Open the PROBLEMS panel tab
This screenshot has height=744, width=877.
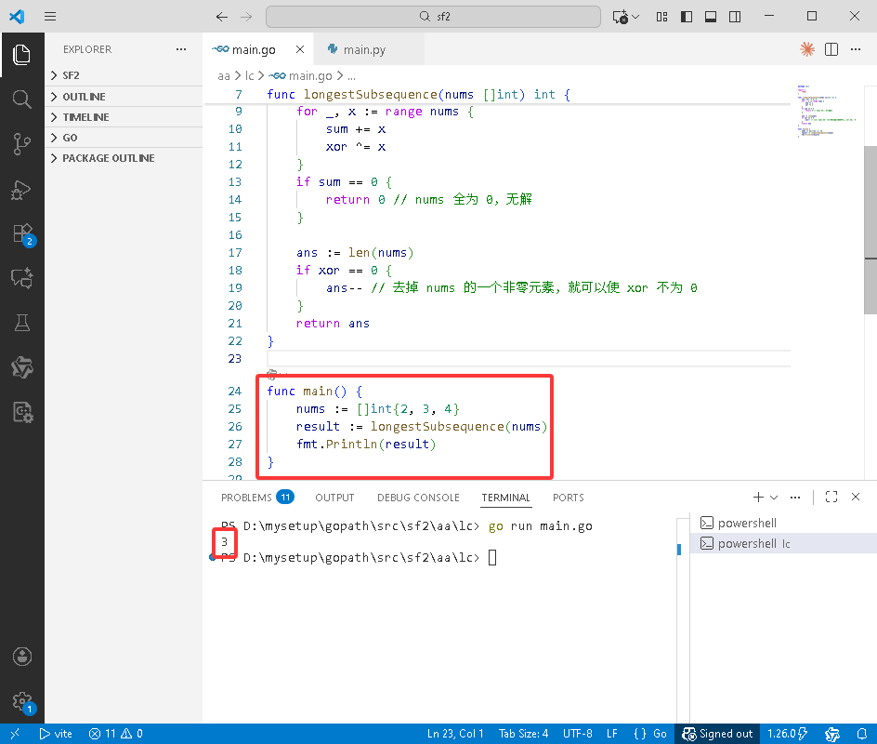(256, 498)
